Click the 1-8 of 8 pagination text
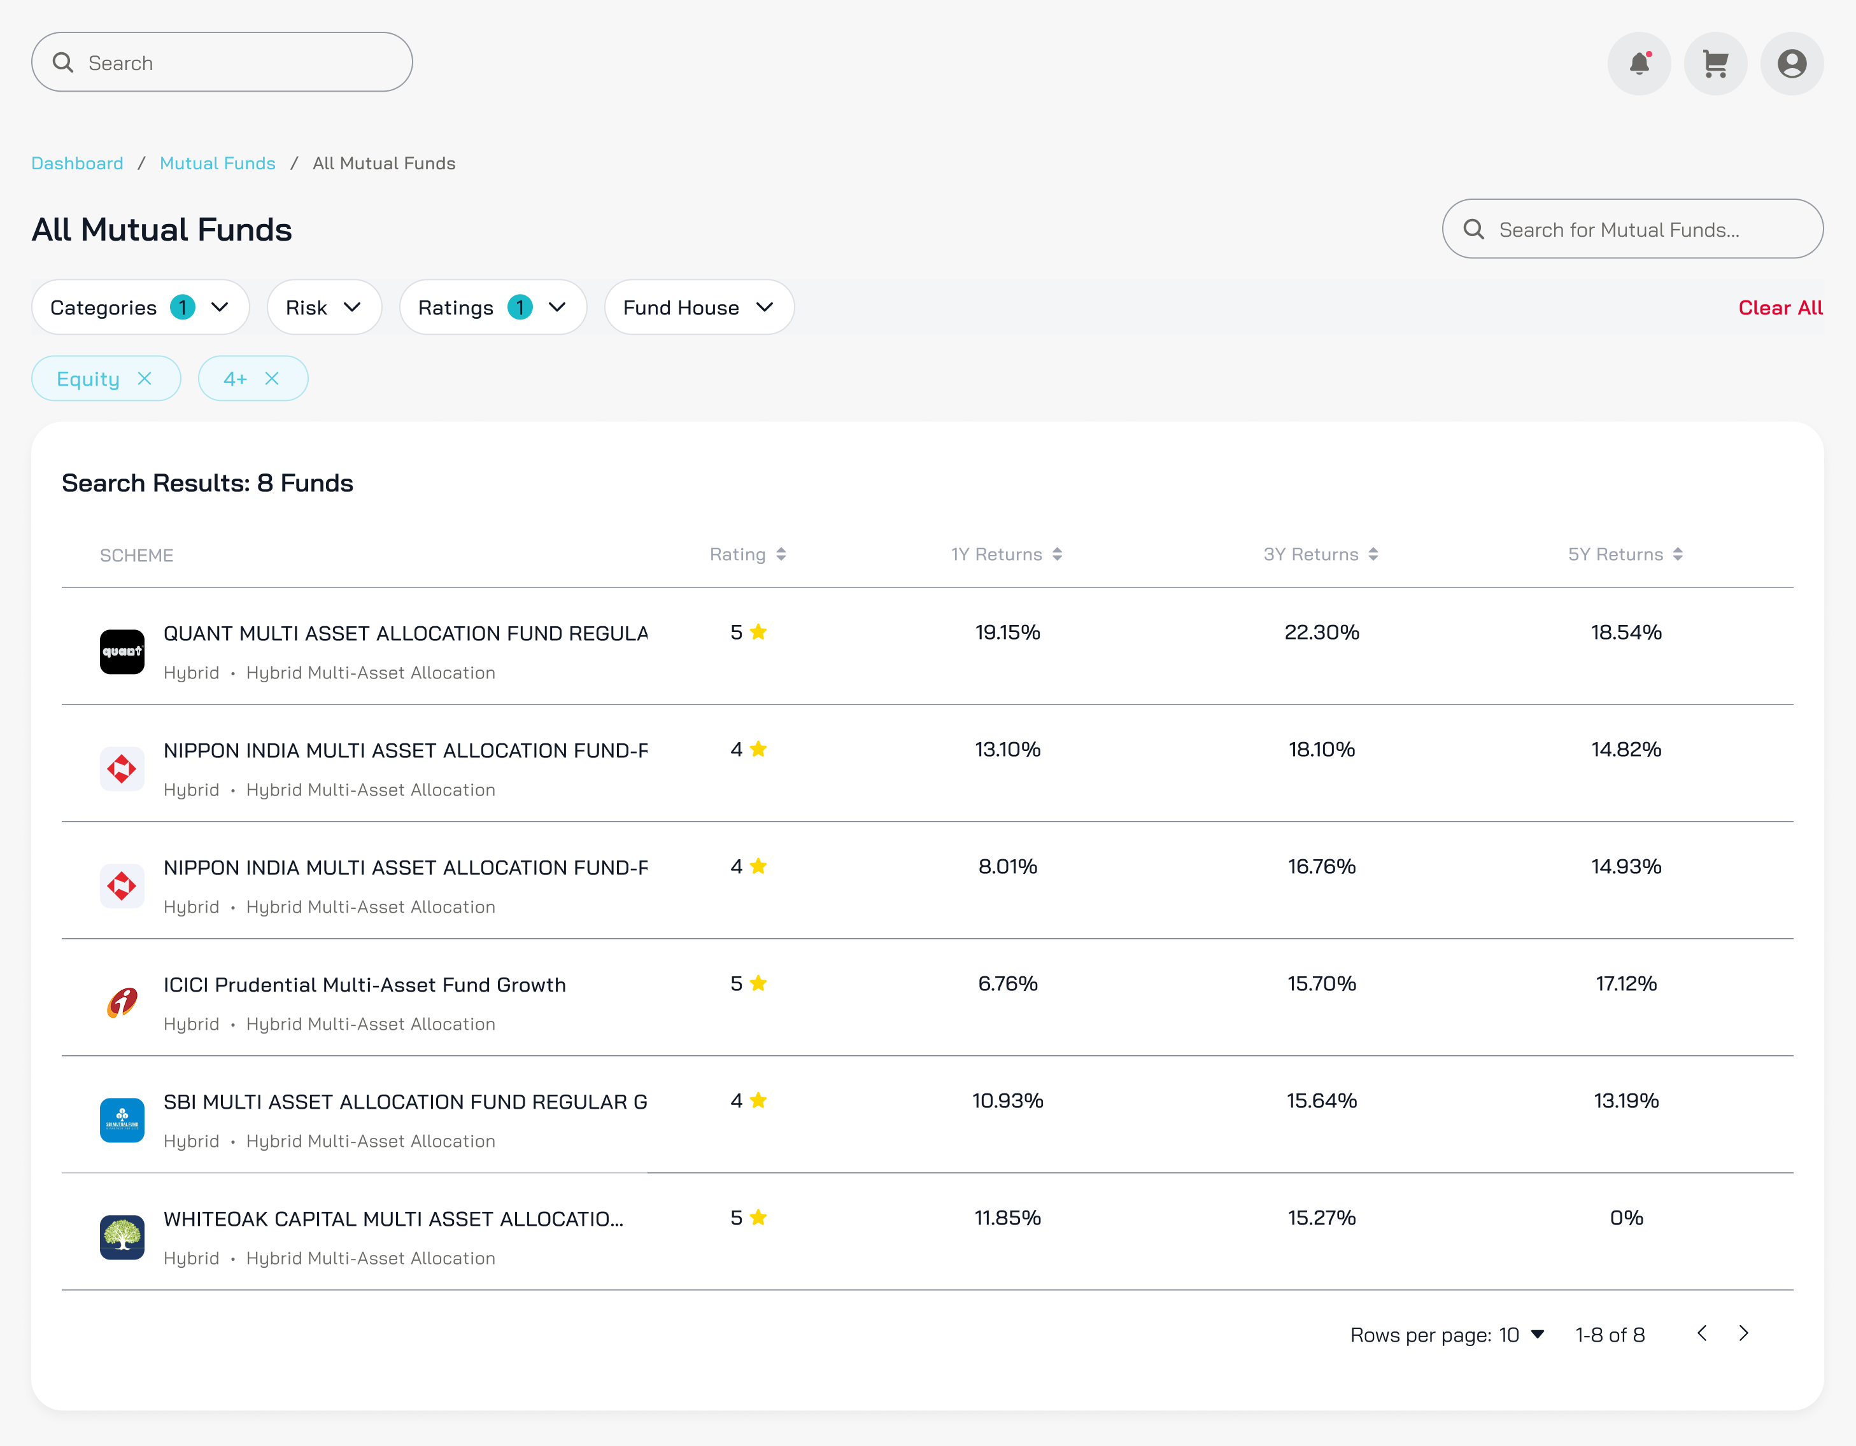The height and width of the screenshot is (1446, 1856). [1610, 1335]
